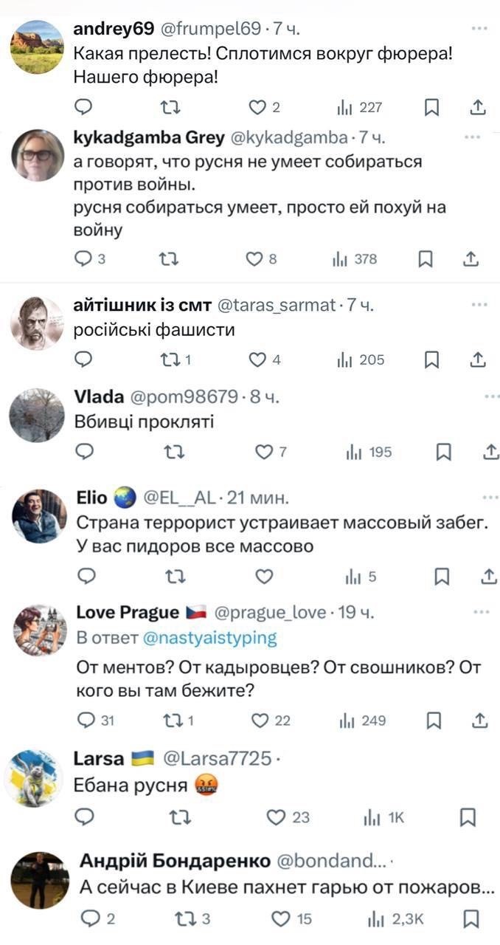Viewport: 500px width, 945px height.
Task: Reply to Андрій Бондаренко's tweet
Action: [x=88, y=918]
